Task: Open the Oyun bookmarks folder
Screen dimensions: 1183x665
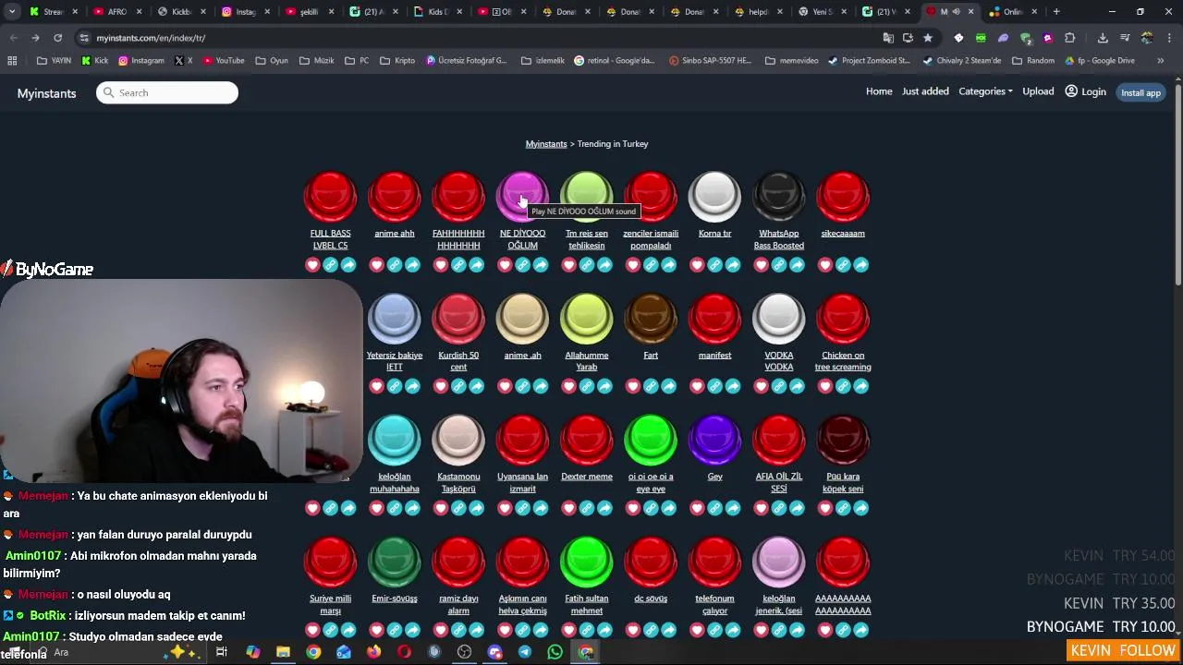Action: coord(272,61)
